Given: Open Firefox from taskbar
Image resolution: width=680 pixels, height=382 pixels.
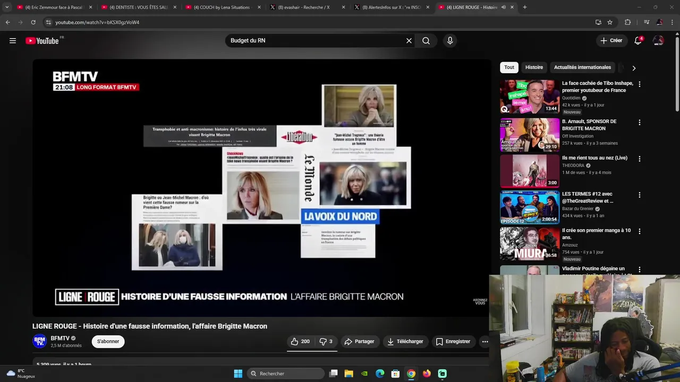Looking at the screenshot, I should [x=427, y=374].
